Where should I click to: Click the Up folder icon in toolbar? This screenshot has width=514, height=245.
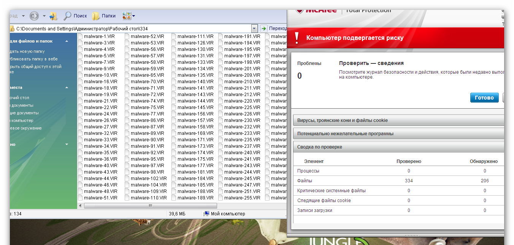click(54, 16)
